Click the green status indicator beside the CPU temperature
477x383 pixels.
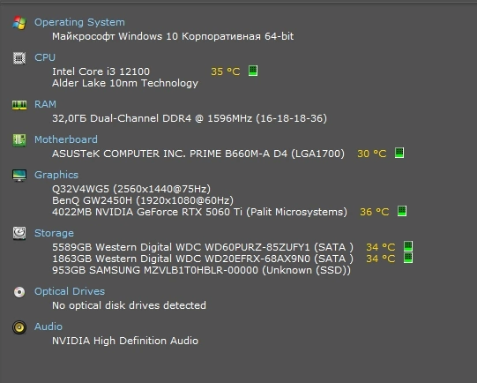(253, 71)
